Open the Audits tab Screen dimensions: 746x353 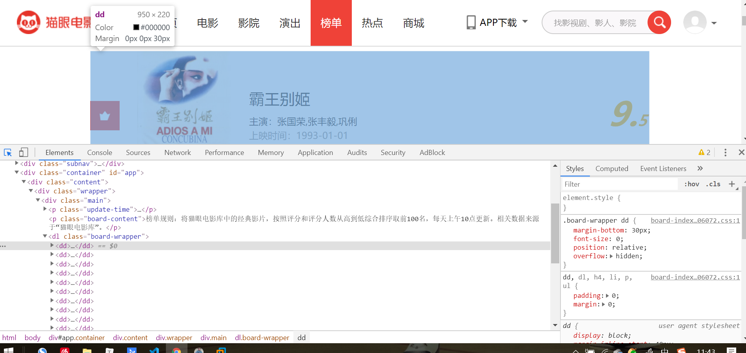coord(357,152)
